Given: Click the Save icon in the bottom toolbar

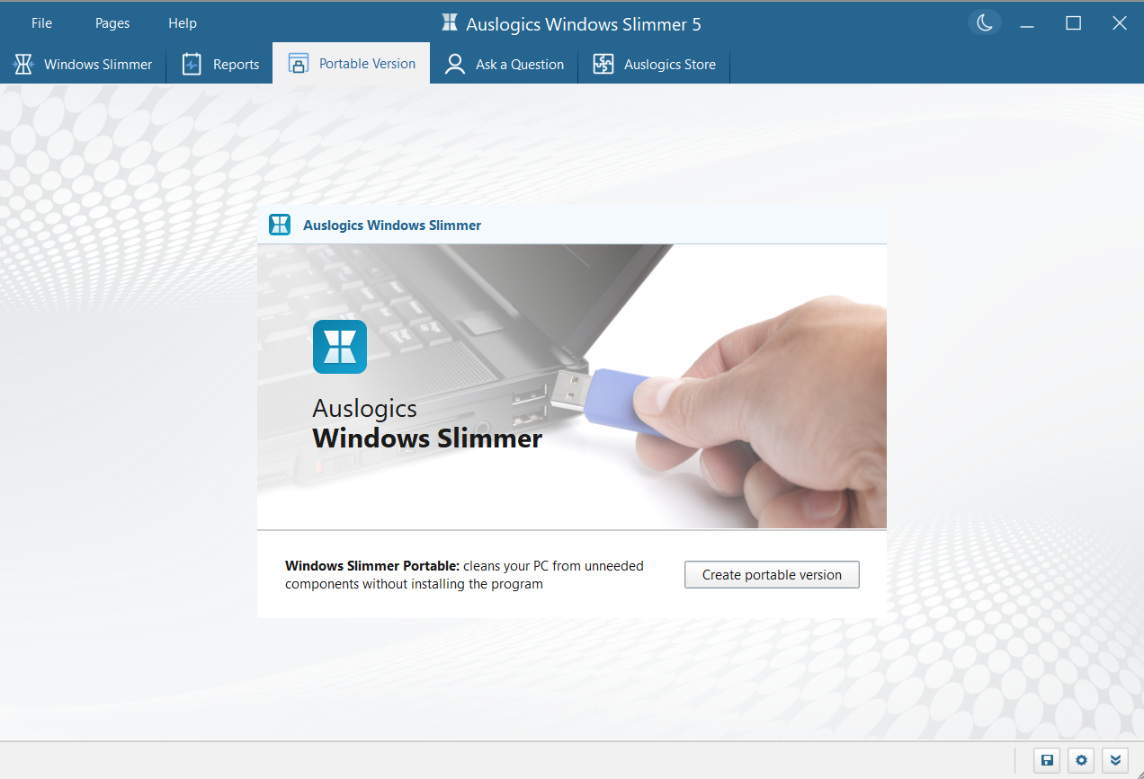Looking at the screenshot, I should click(1046, 759).
